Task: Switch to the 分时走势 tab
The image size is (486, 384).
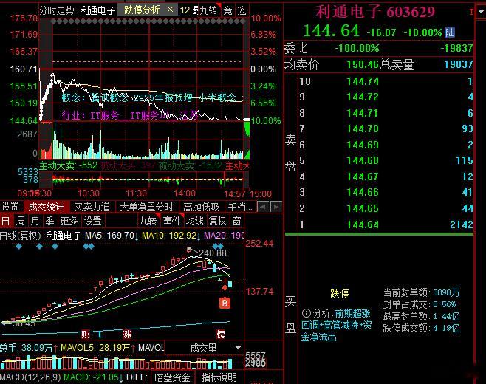Action: click(x=57, y=10)
